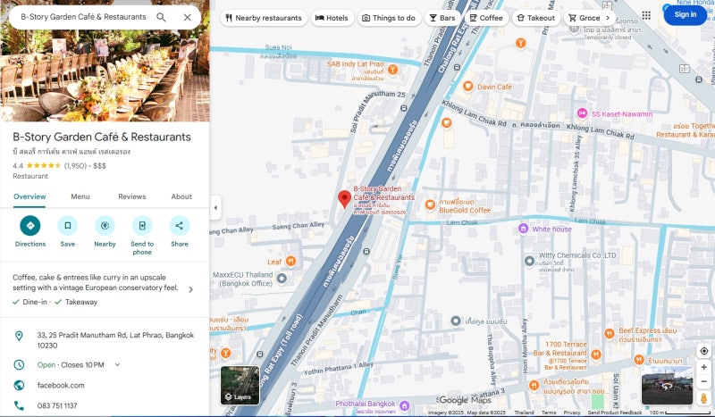Click the SAB Indy Lat Prao marker
The width and height of the screenshot is (715, 417).
point(392,70)
